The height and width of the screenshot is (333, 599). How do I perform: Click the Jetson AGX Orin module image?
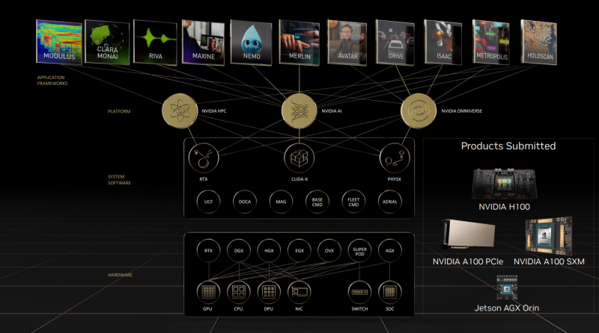point(507,288)
